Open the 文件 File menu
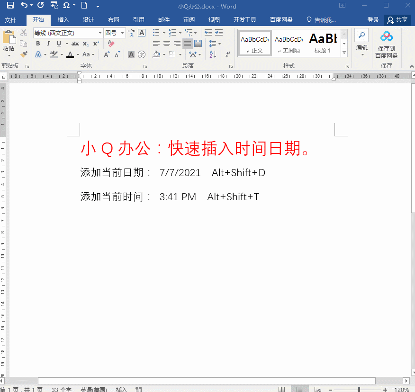This screenshot has width=415, height=392. click(x=10, y=20)
